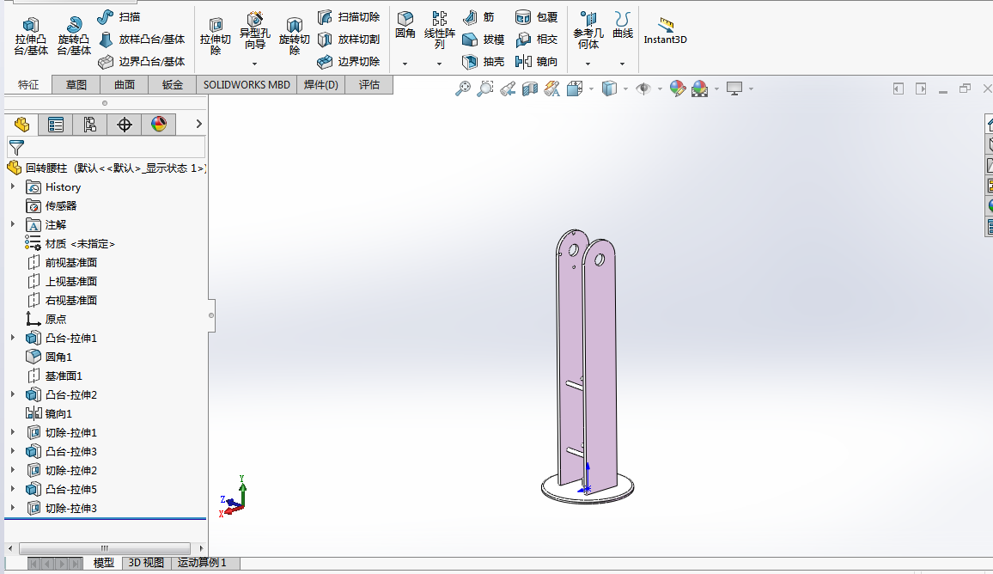The height and width of the screenshot is (574, 993).
Task: Click Zoom to Area icon
Action: 485,89
